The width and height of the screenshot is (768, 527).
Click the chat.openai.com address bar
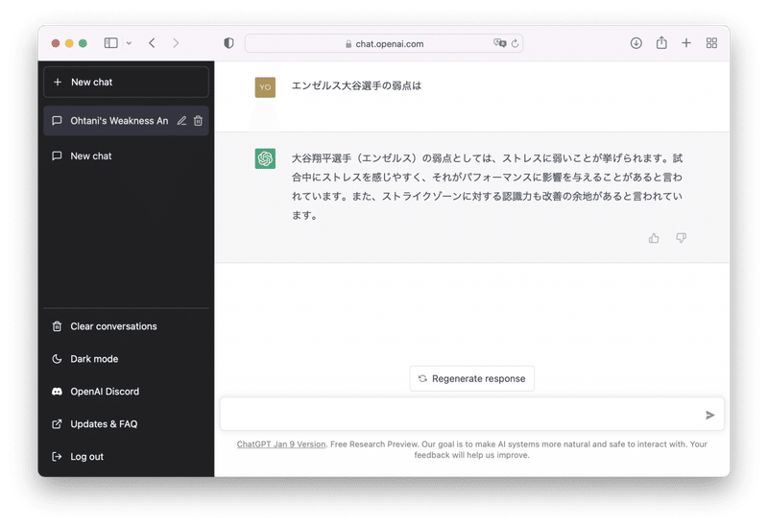click(x=383, y=43)
